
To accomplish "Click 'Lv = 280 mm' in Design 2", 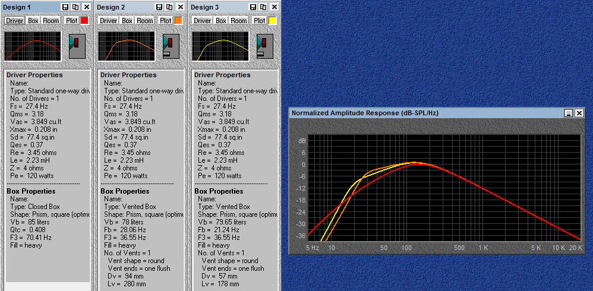I will tap(127, 284).
